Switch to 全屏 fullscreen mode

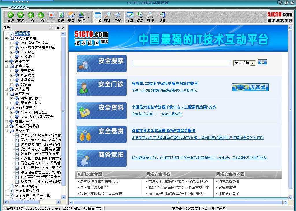[130, 15]
